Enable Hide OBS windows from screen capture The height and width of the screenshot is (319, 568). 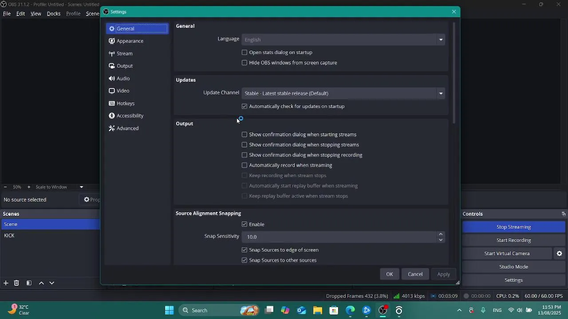point(245,62)
